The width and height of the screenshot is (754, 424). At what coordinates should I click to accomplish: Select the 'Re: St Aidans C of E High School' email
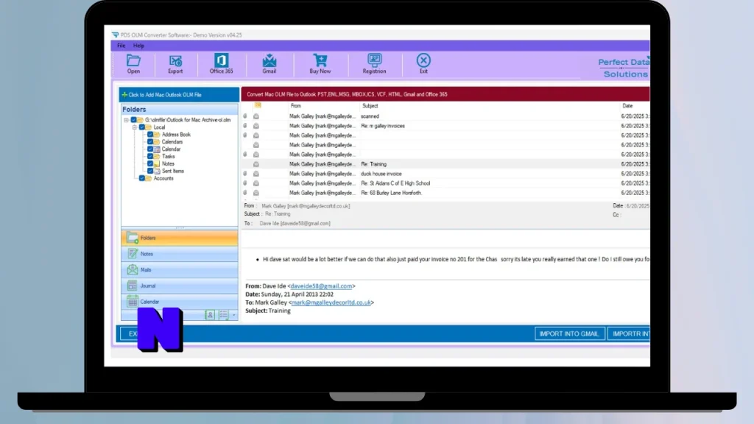pyautogui.click(x=445, y=183)
